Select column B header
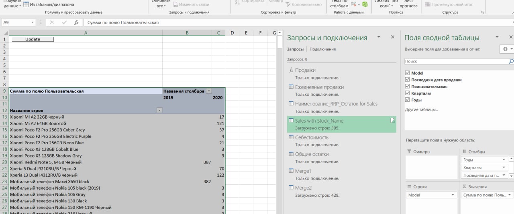514x214 pixels. pos(187,33)
